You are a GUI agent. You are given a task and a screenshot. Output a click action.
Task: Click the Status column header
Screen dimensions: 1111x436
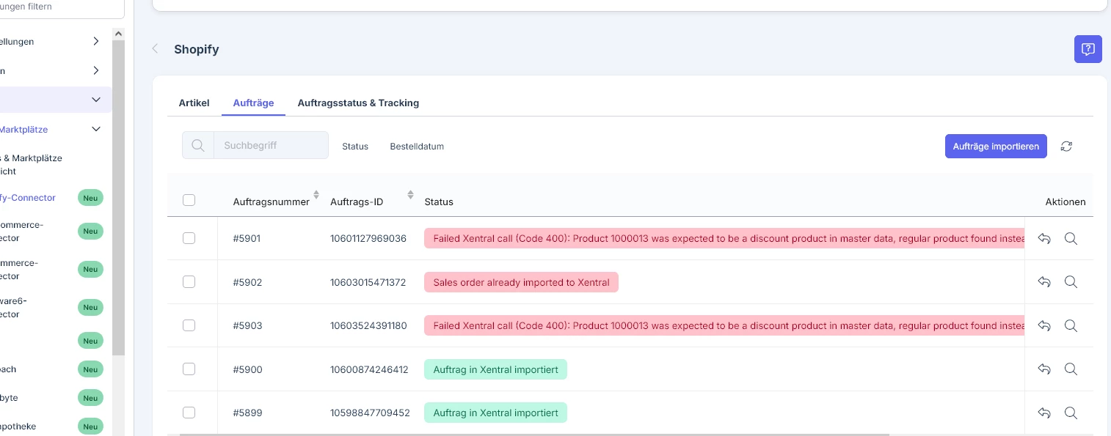tap(439, 202)
